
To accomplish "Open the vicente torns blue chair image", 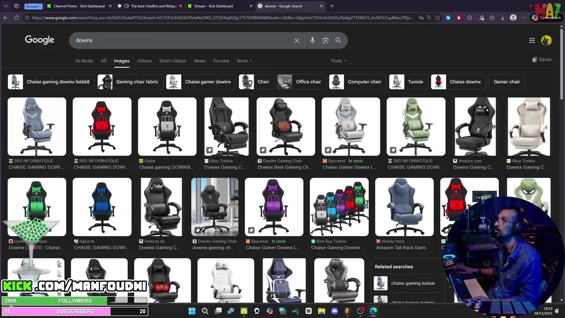I will click(404, 207).
